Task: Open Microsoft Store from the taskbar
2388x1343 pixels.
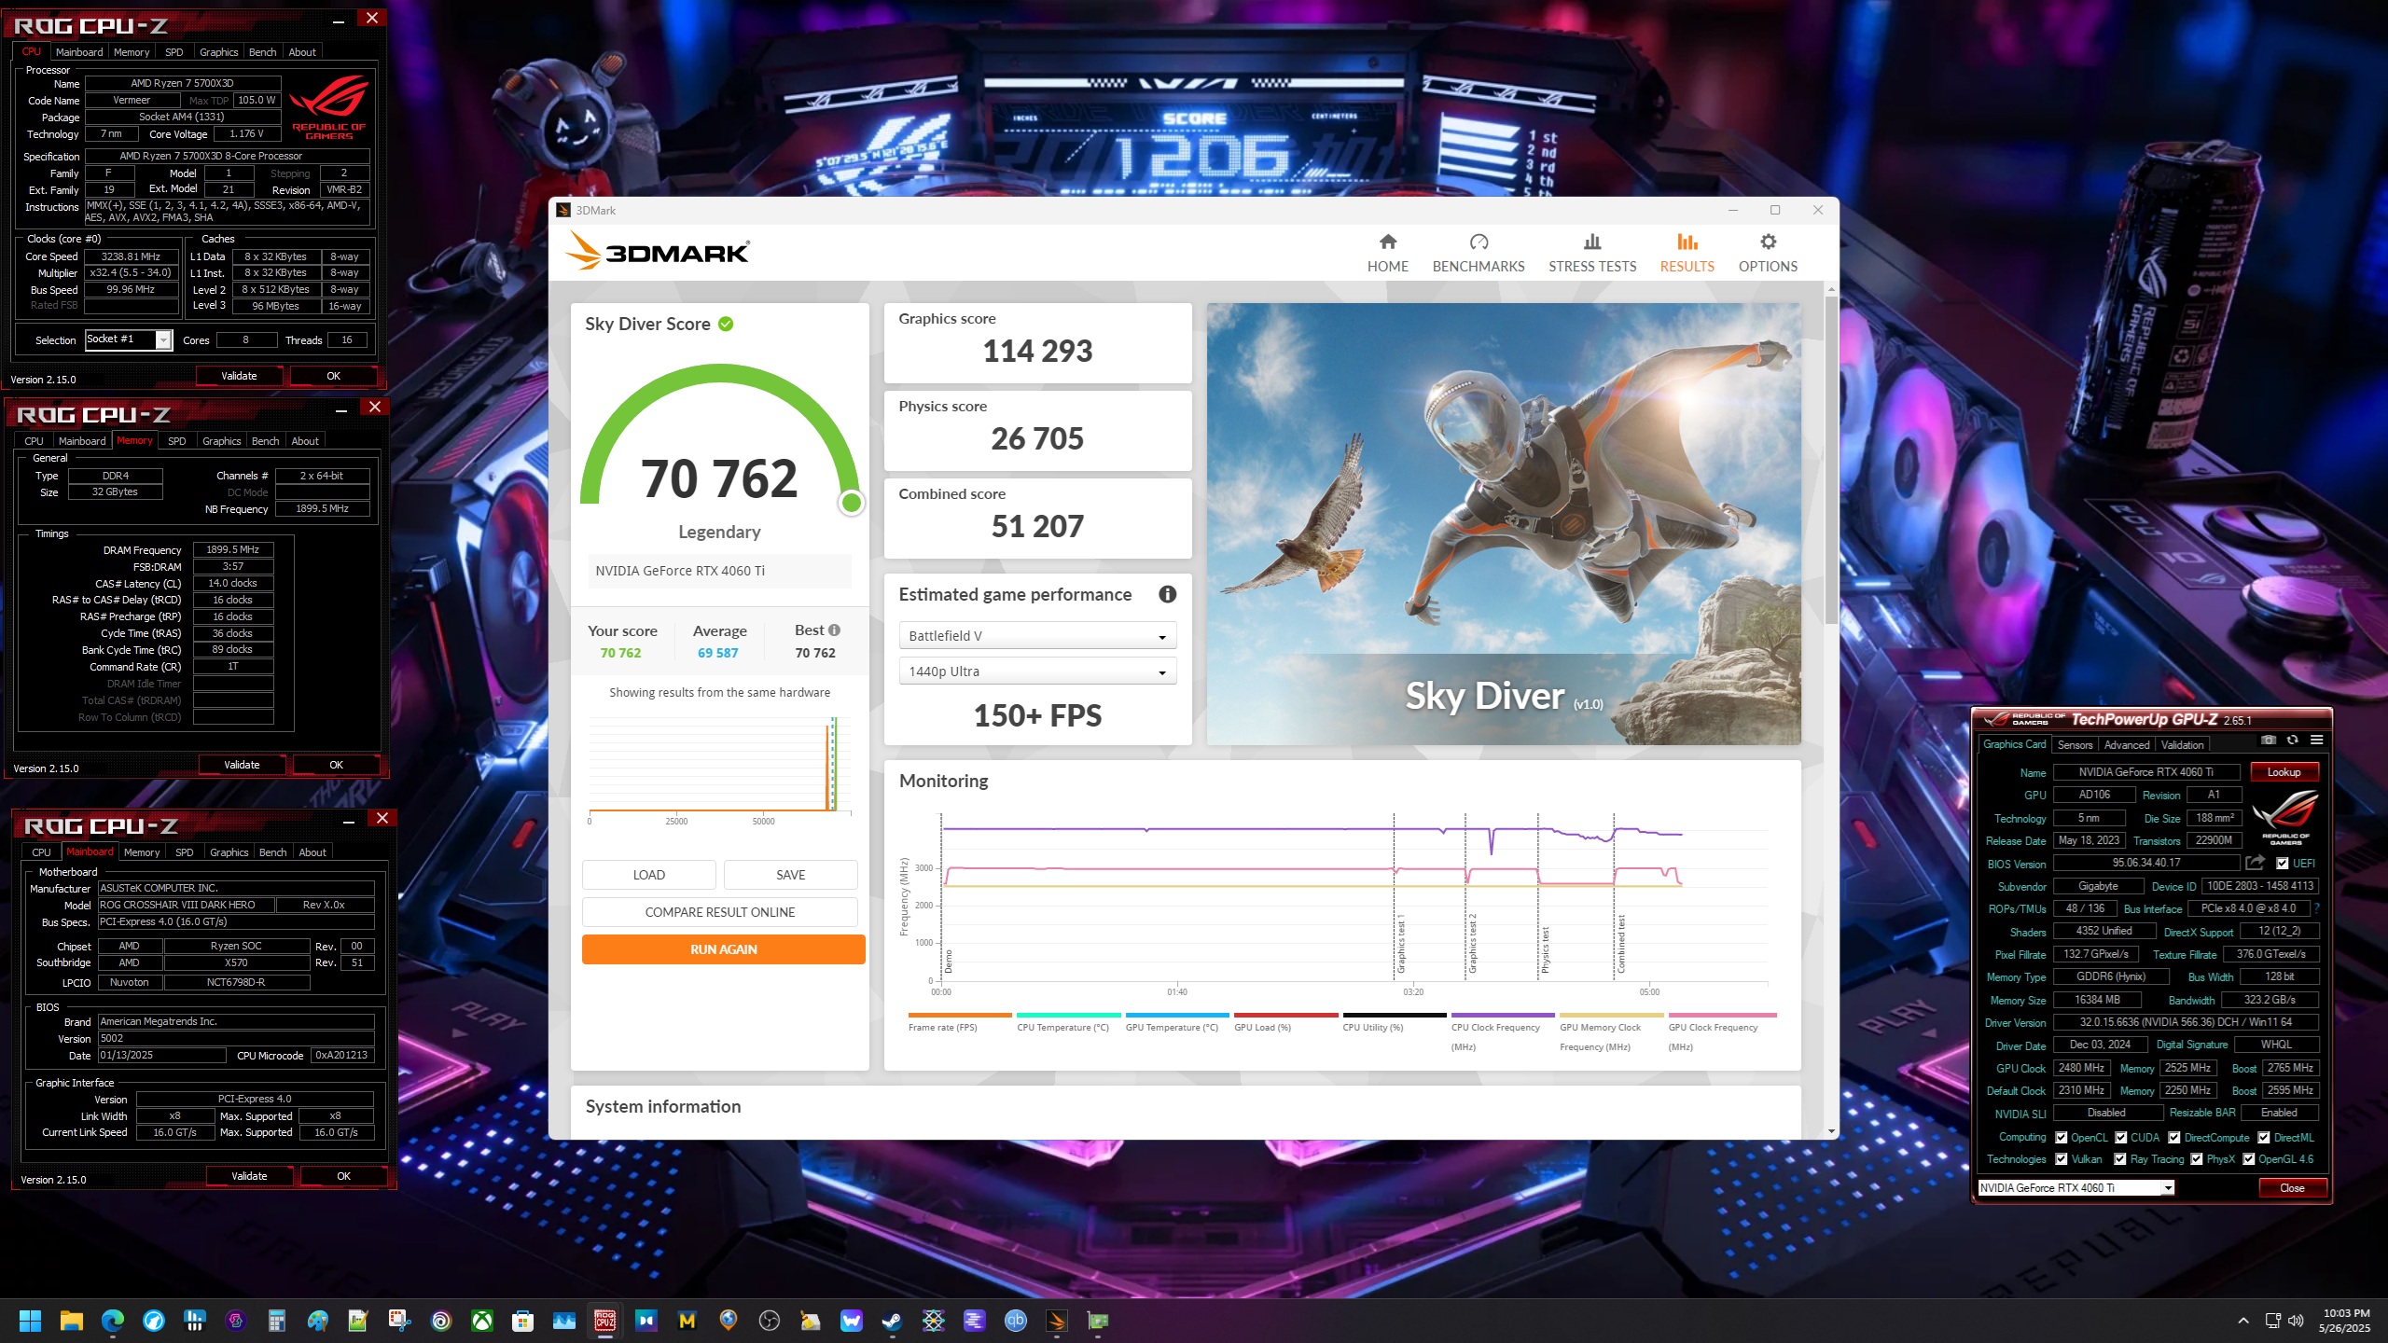Action: (522, 1321)
